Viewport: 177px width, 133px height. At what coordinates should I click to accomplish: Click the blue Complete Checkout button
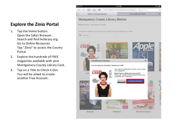coord(135,81)
